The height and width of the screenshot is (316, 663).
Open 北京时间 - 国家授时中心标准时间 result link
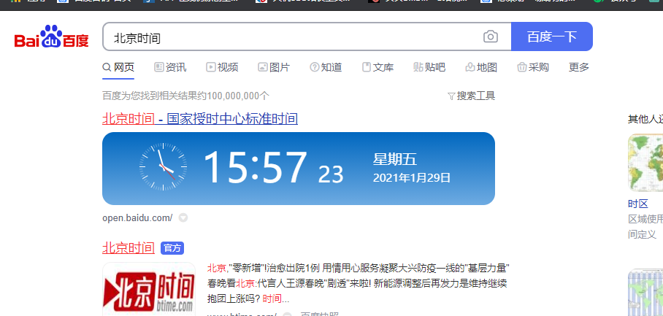(199, 118)
